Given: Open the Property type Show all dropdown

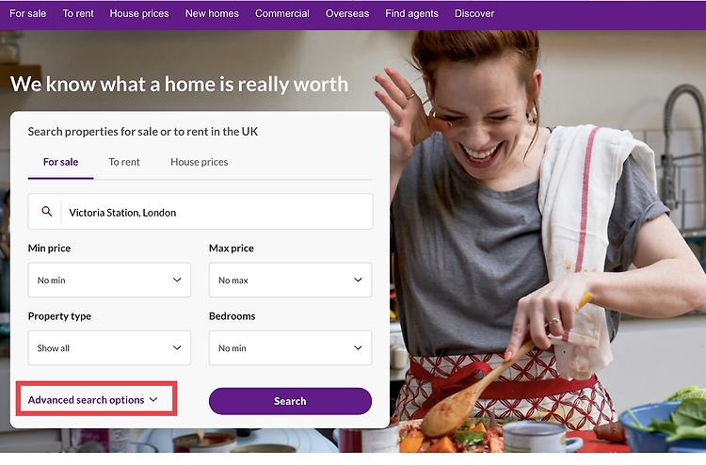Looking at the screenshot, I should pos(109,348).
